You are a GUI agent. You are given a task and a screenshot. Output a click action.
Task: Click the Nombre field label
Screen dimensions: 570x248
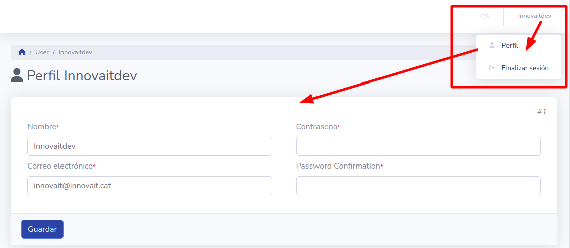pos(42,127)
